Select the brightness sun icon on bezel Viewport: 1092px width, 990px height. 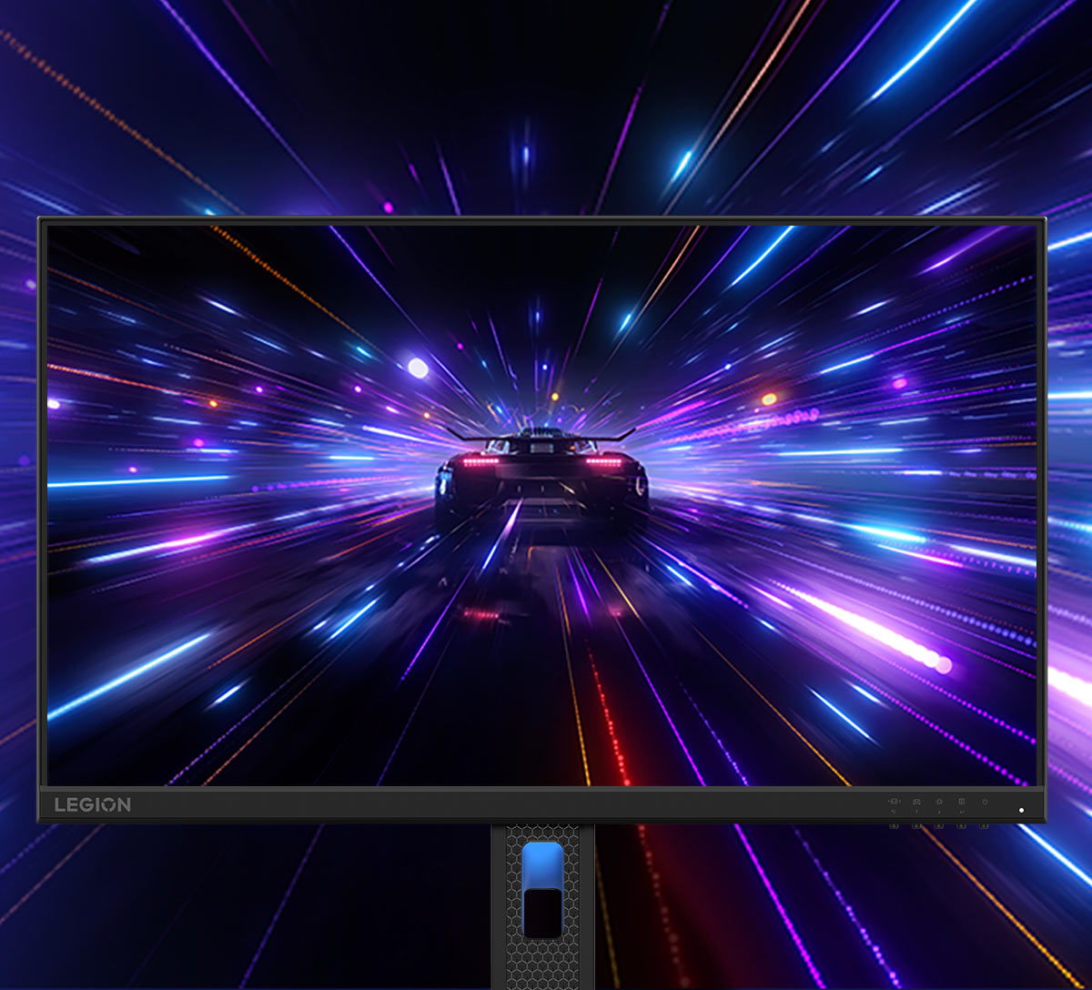point(939,802)
